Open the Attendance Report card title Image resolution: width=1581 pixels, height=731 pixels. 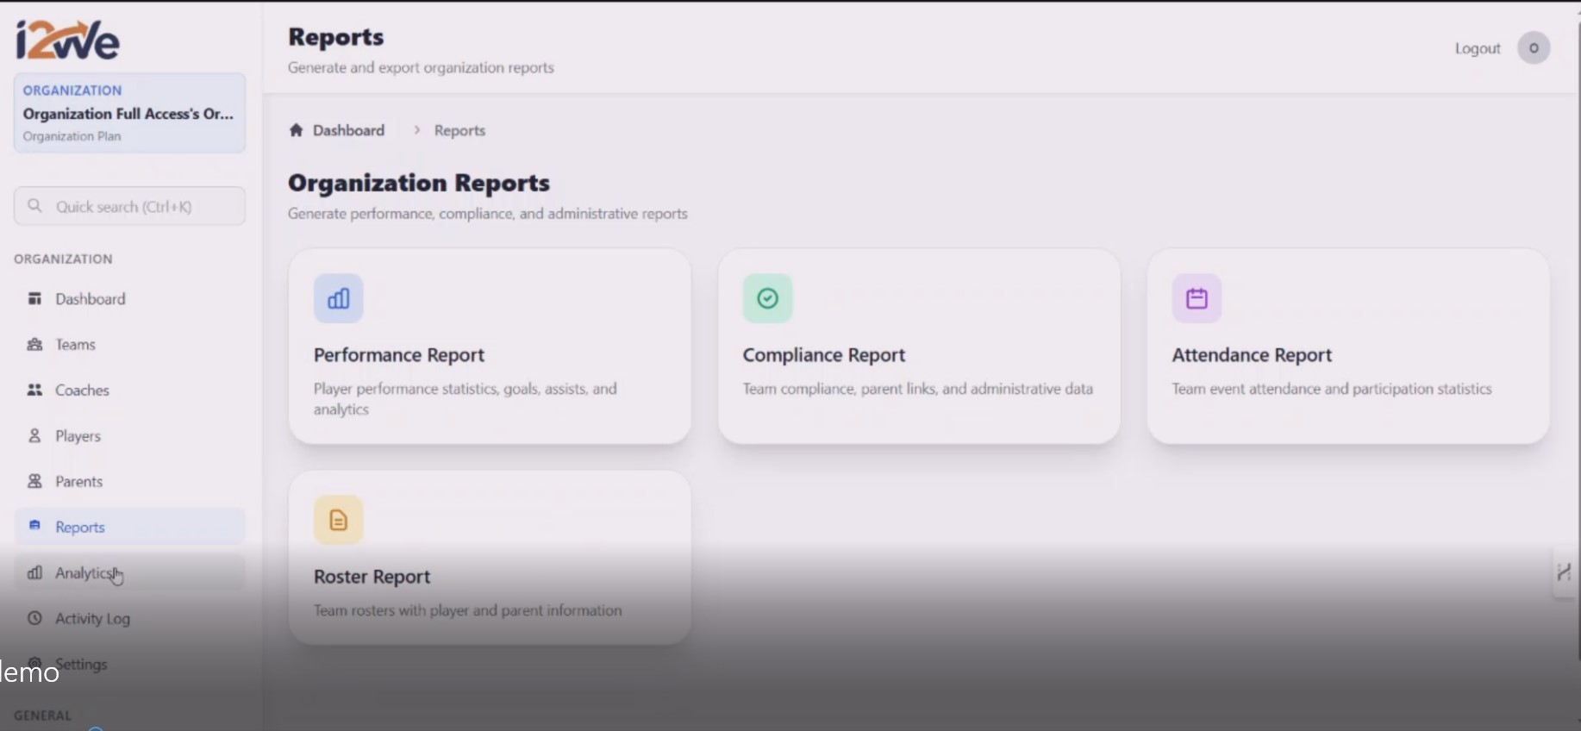tap(1252, 355)
